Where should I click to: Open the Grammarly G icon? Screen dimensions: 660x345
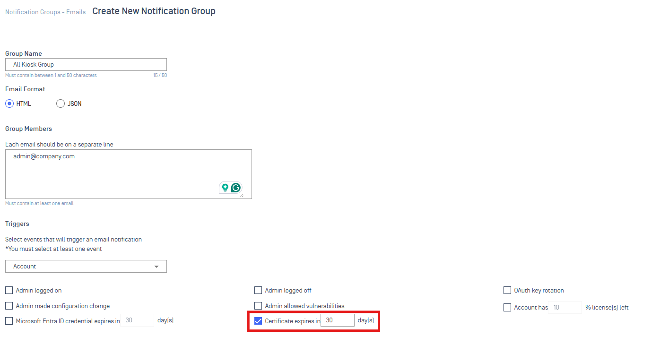[x=235, y=188]
